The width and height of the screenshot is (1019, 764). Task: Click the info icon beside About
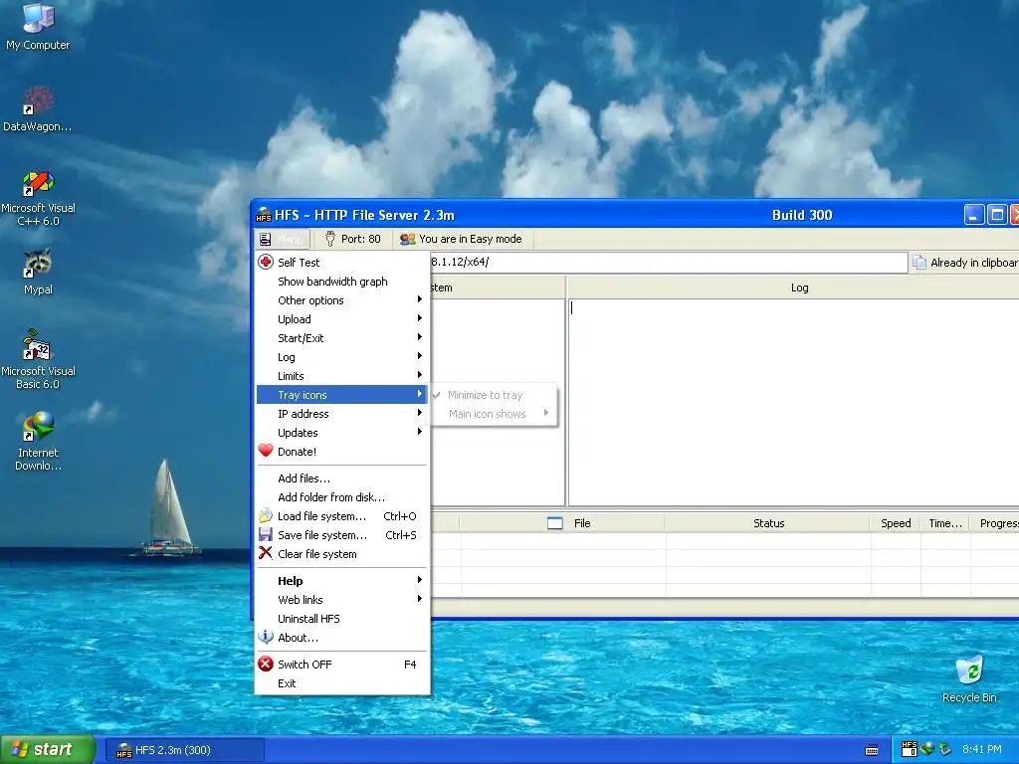(x=266, y=638)
